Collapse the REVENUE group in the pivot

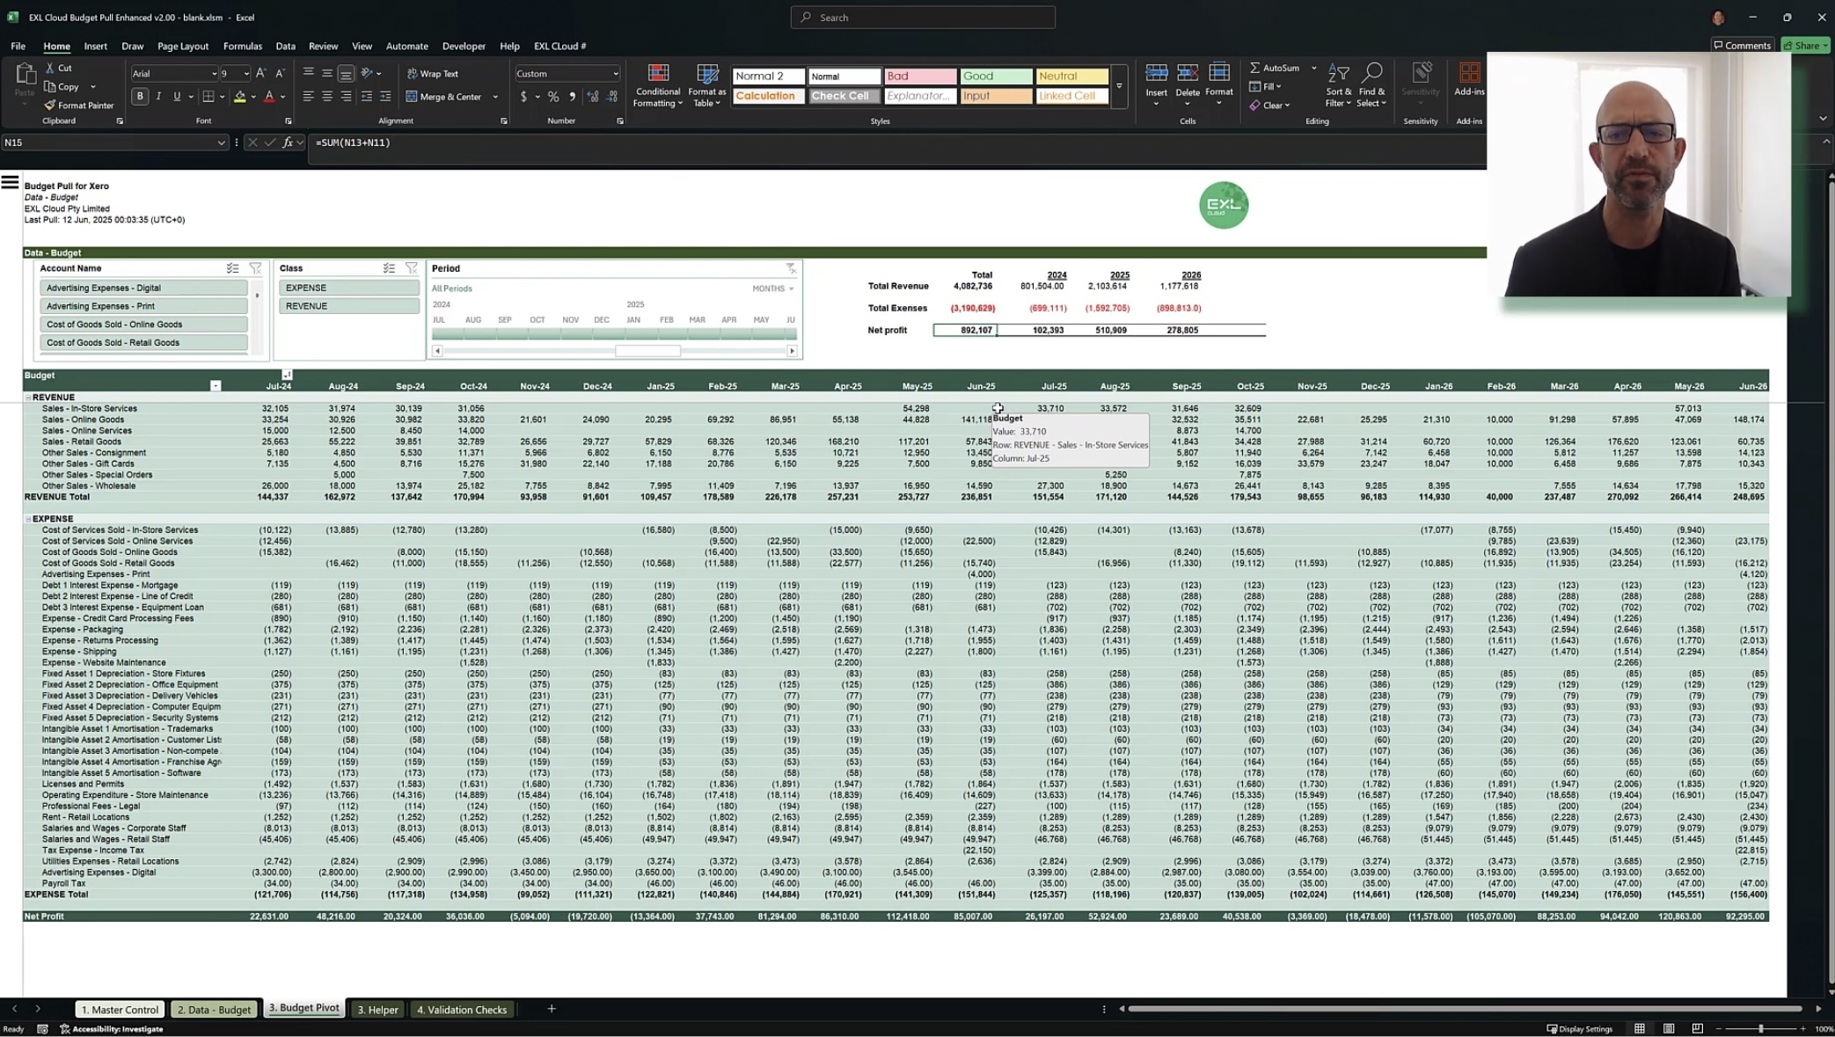tap(28, 398)
